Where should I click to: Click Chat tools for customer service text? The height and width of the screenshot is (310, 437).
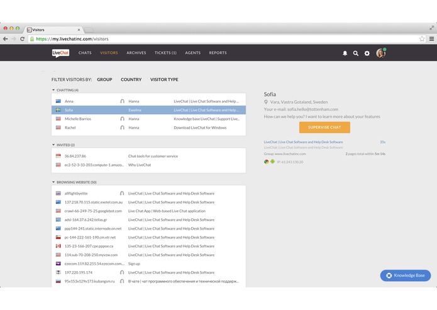click(153, 156)
